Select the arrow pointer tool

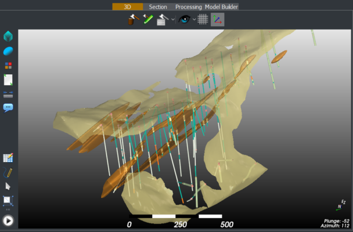8,186
